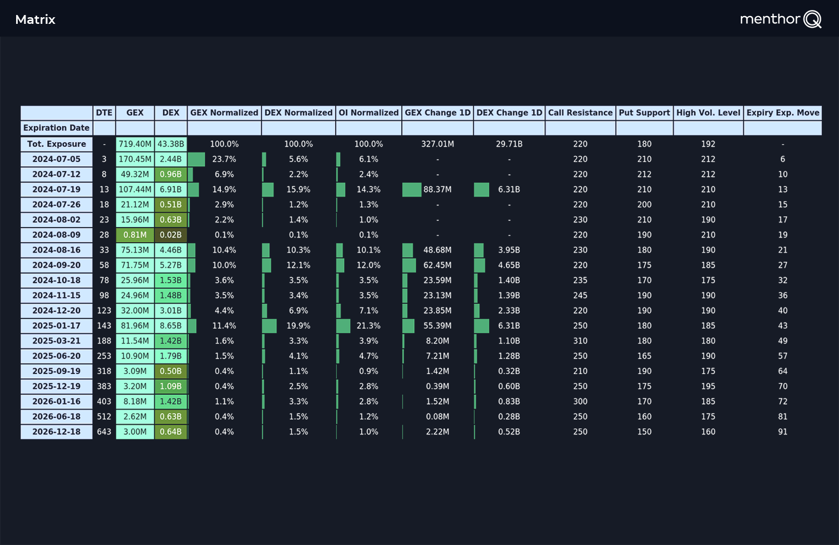Click the OI Normalized column header

tap(368, 113)
